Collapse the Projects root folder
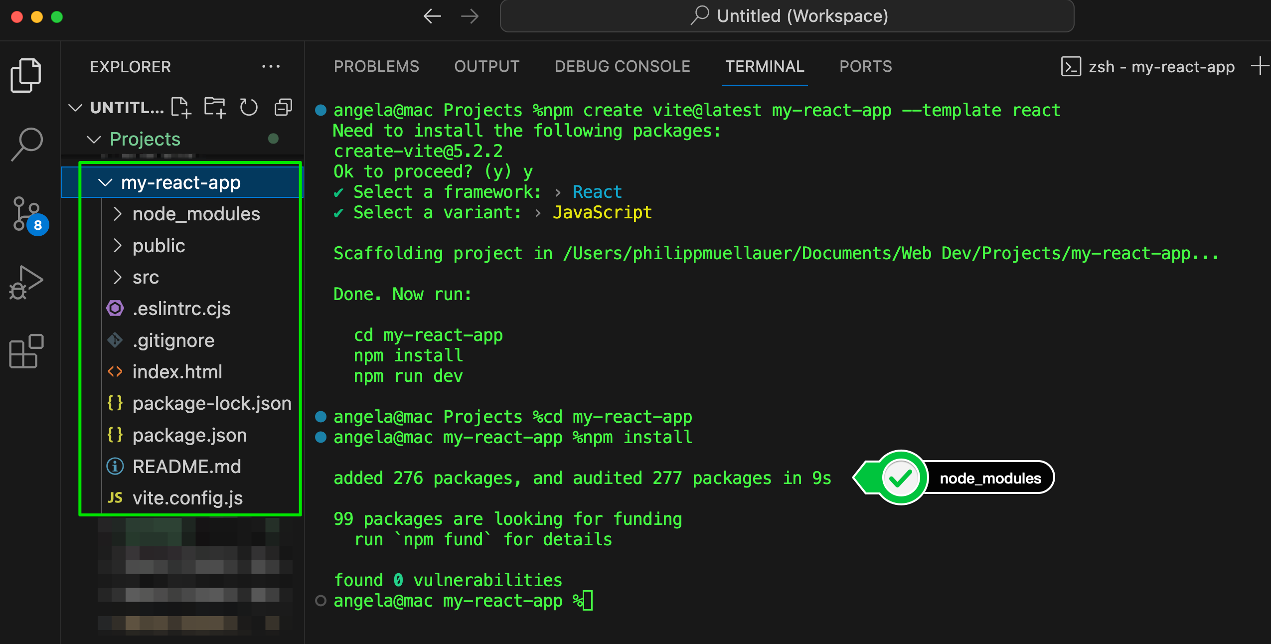Screen dimensions: 1271x644 [94, 140]
